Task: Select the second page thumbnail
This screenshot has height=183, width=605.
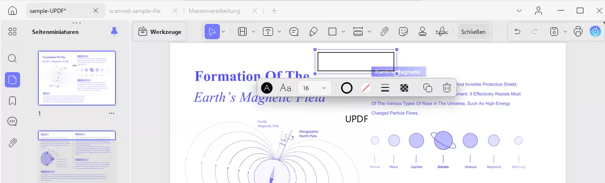Action: [x=77, y=157]
